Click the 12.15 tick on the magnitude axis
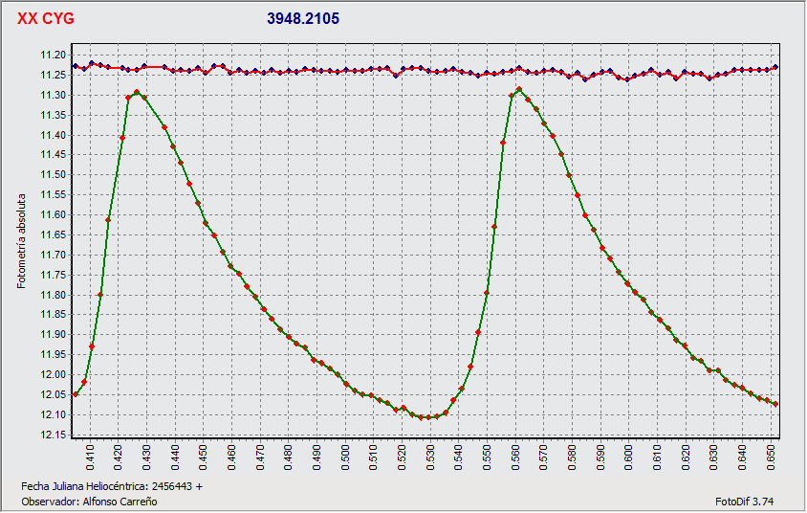This screenshot has height=513, width=807. pyautogui.click(x=52, y=435)
